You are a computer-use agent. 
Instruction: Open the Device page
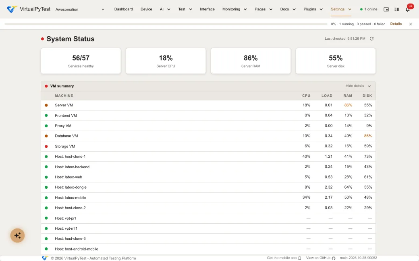click(x=146, y=9)
